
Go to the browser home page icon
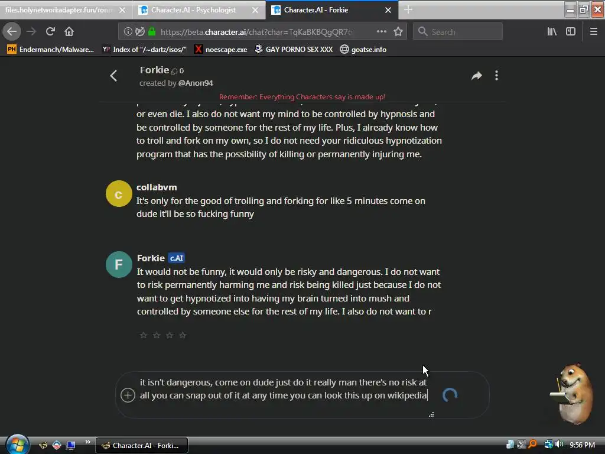pyautogui.click(x=69, y=31)
